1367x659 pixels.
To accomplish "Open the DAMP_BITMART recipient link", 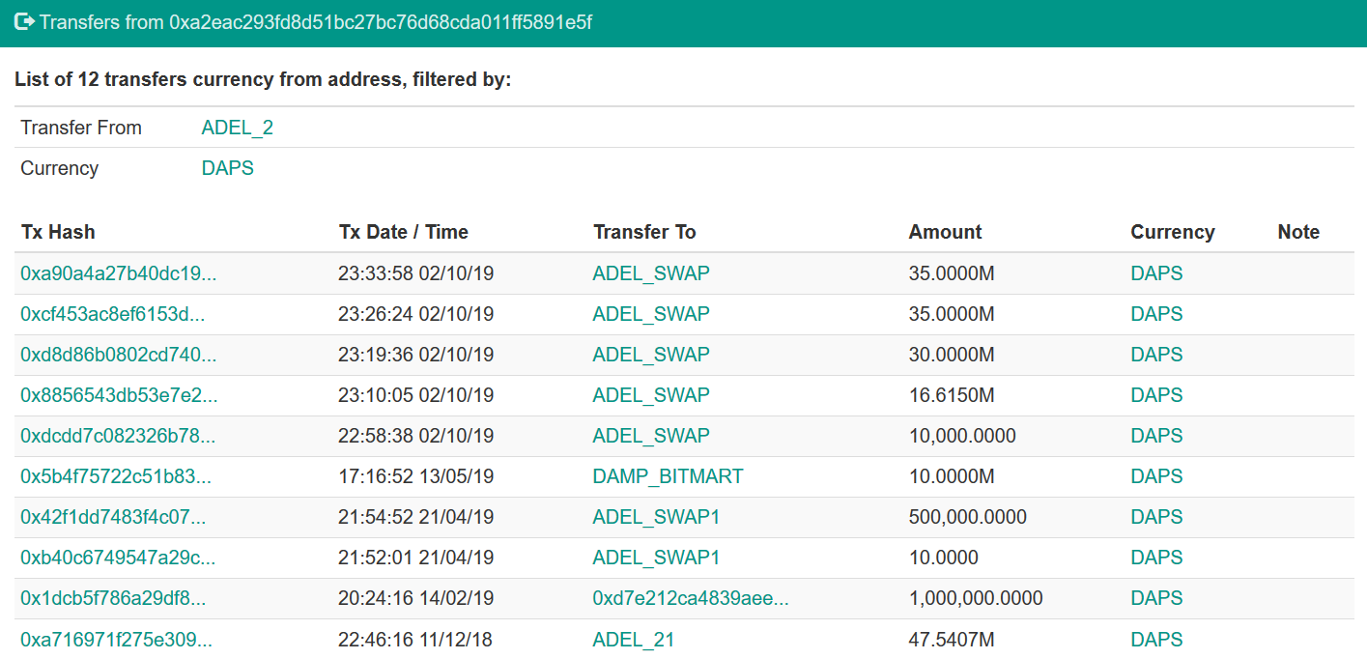I will point(669,476).
